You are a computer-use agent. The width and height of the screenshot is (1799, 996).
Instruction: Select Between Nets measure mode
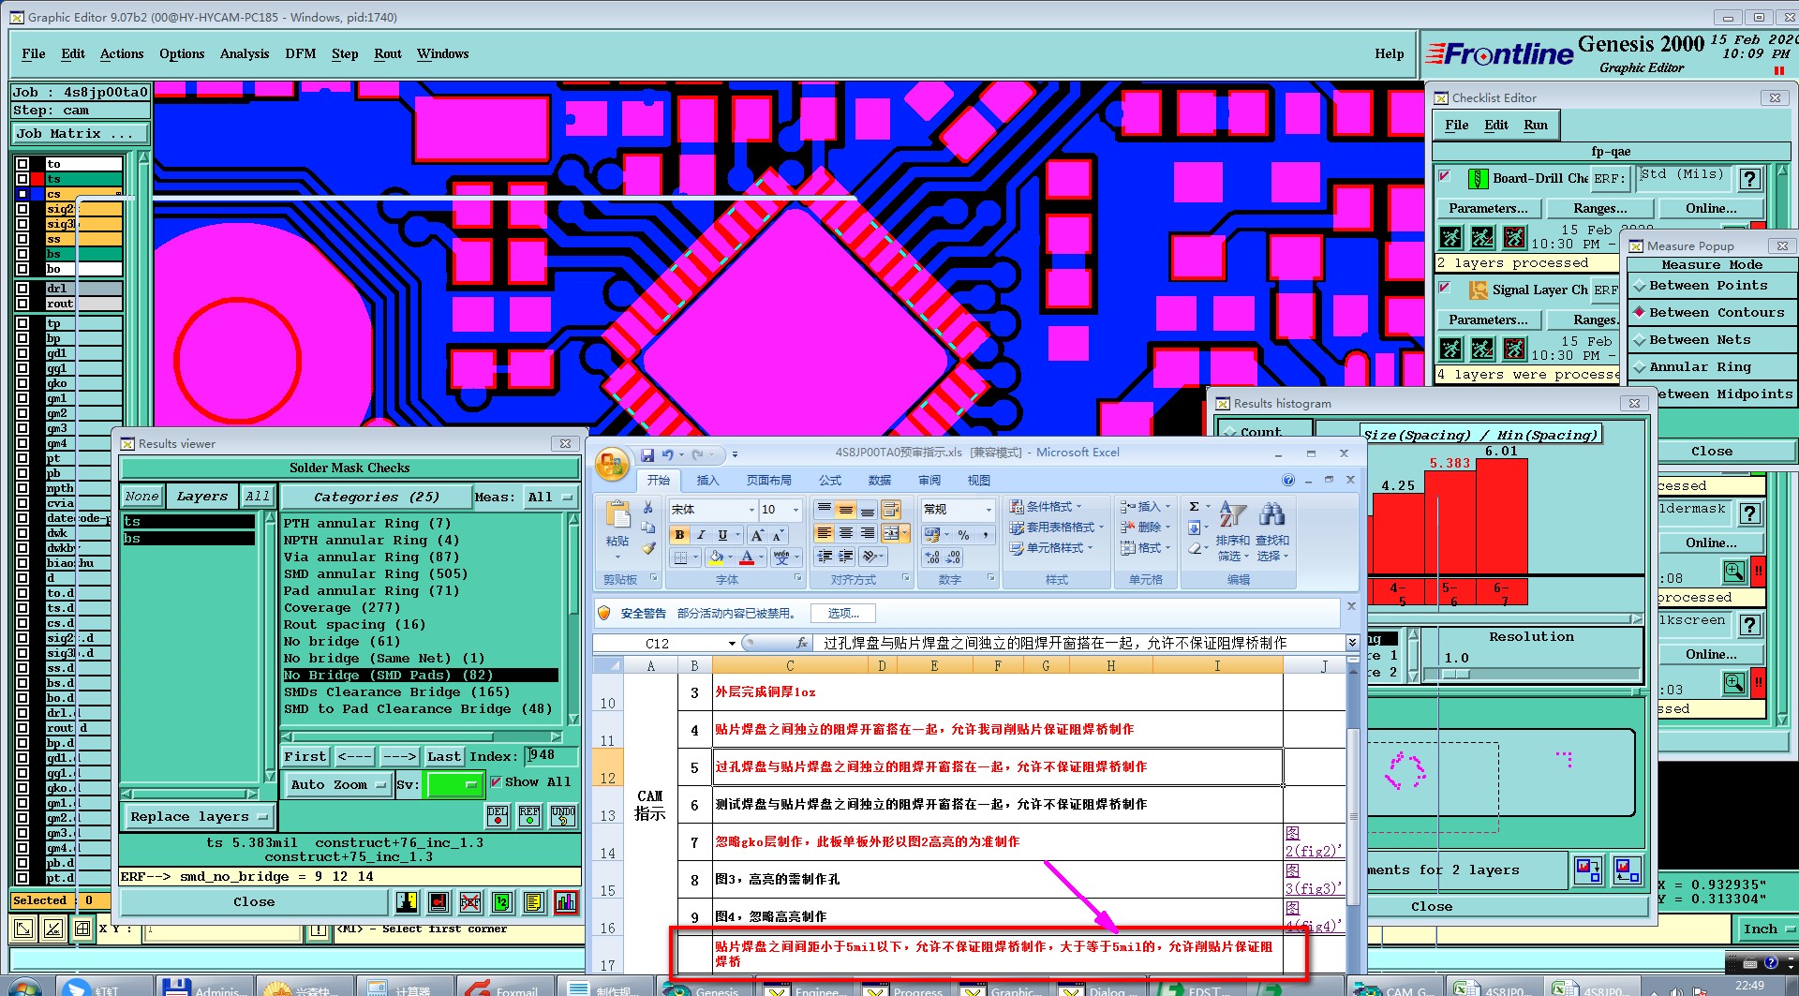(x=1708, y=340)
